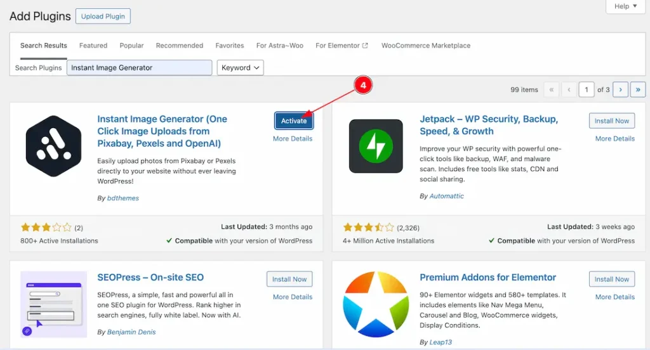Open the Recommended tab

click(x=180, y=46)
